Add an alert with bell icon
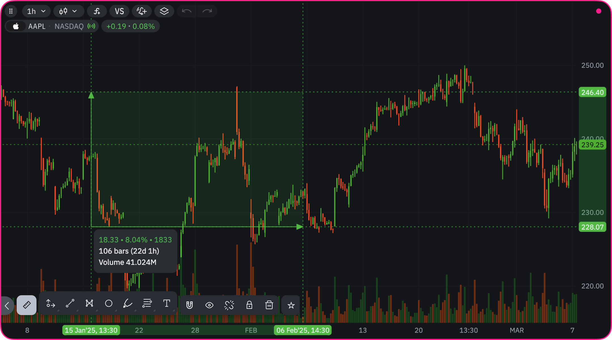 [x=142, y=11]
